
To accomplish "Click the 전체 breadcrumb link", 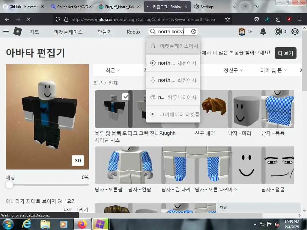I will (x=113, y=83).
